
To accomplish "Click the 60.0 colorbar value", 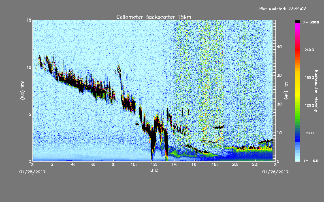I will coord(310,133).
